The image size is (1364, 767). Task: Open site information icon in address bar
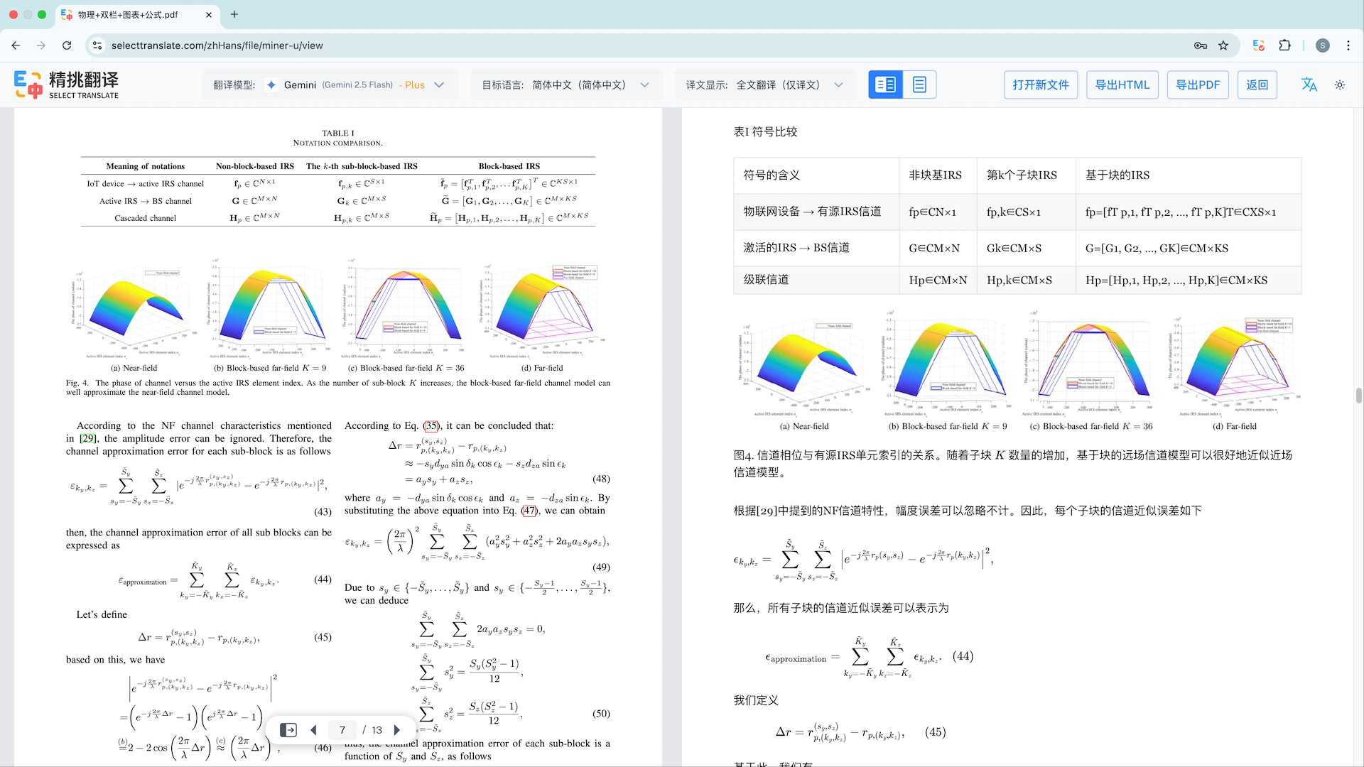tap(97, 45)
